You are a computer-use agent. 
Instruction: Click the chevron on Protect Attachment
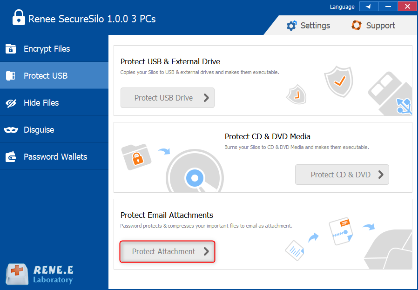point(206,251)
